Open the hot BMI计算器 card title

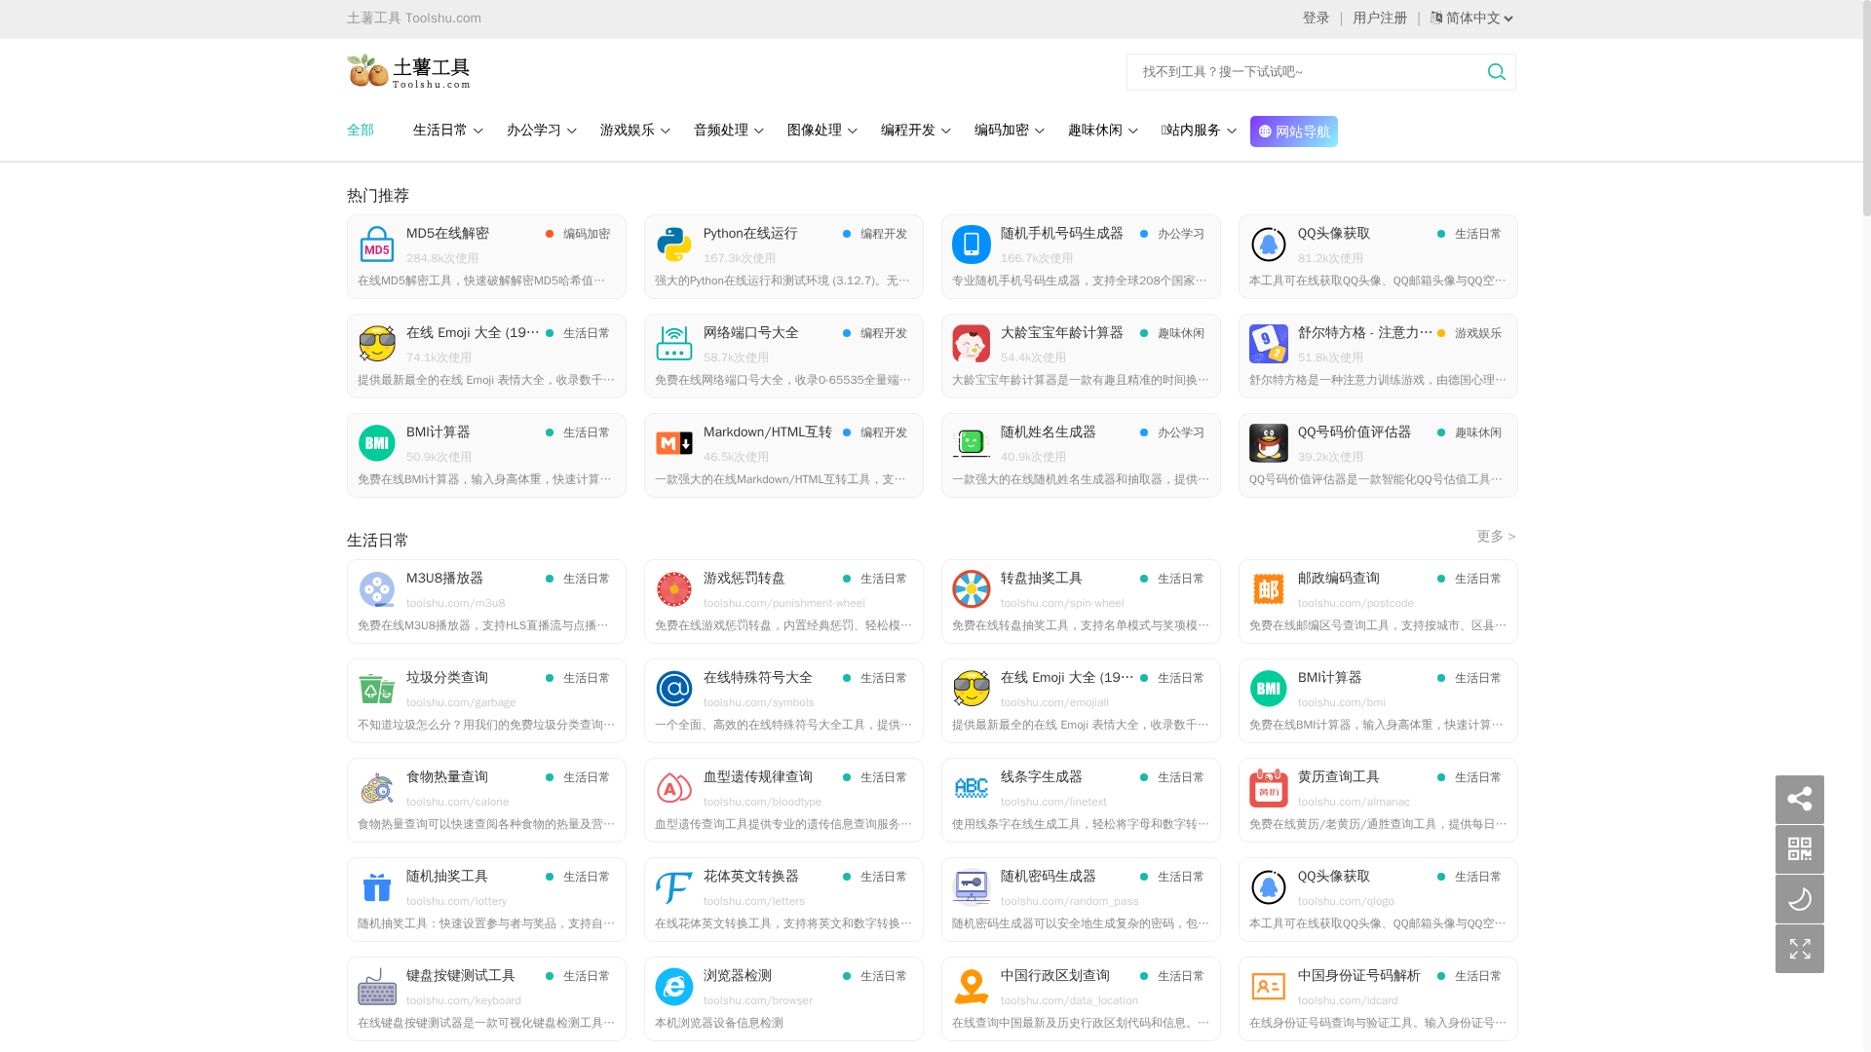[x=438, y=432]
